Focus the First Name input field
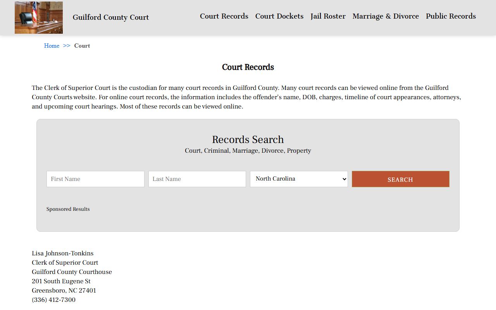Image resolution: width=496 pixels, height=310 pixels. tap(95, 179)
